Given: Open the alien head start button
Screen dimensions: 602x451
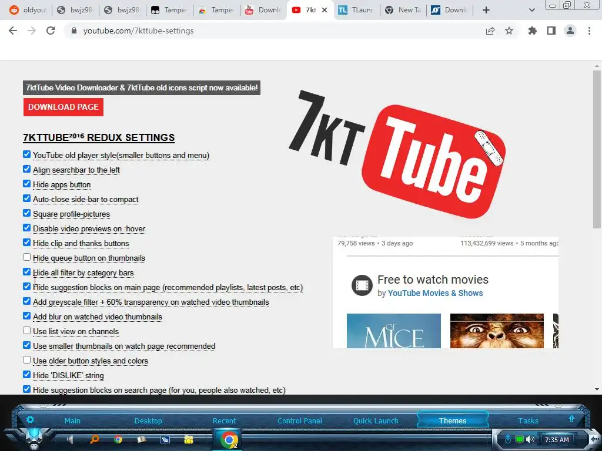Looking at the screenshot, I should coord(34,439).
